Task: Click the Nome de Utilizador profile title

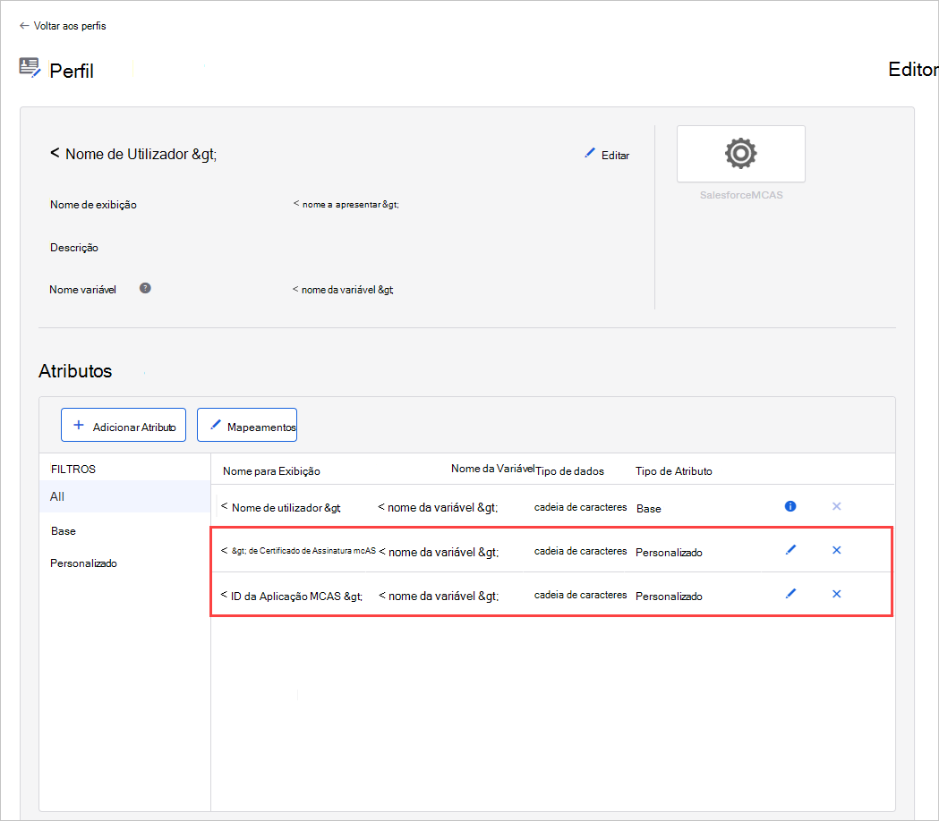Action: pyautogui.click(x=133, y=154)
